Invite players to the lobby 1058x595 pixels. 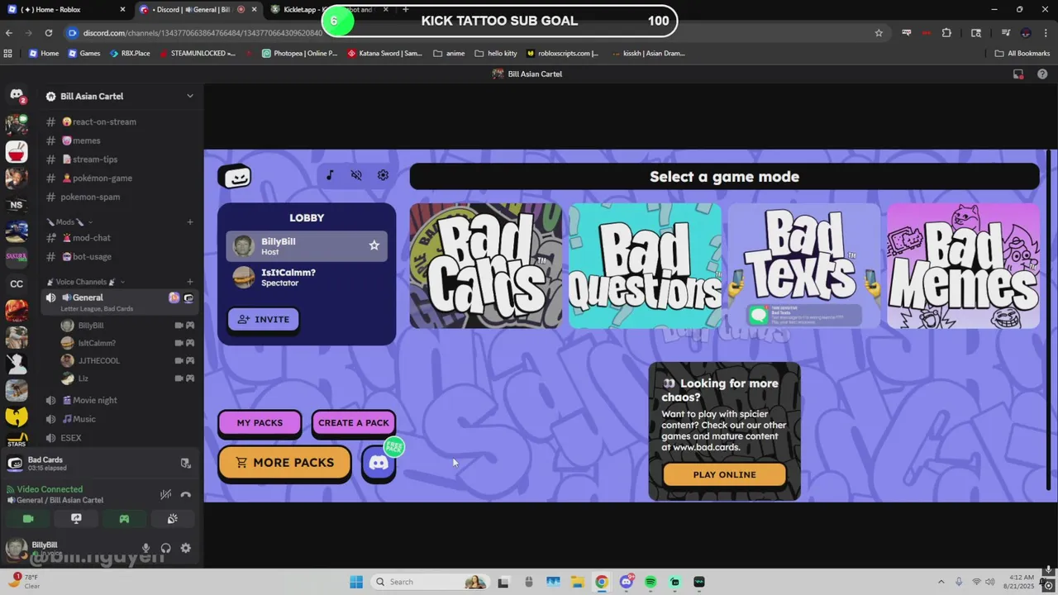pos(264,319)
